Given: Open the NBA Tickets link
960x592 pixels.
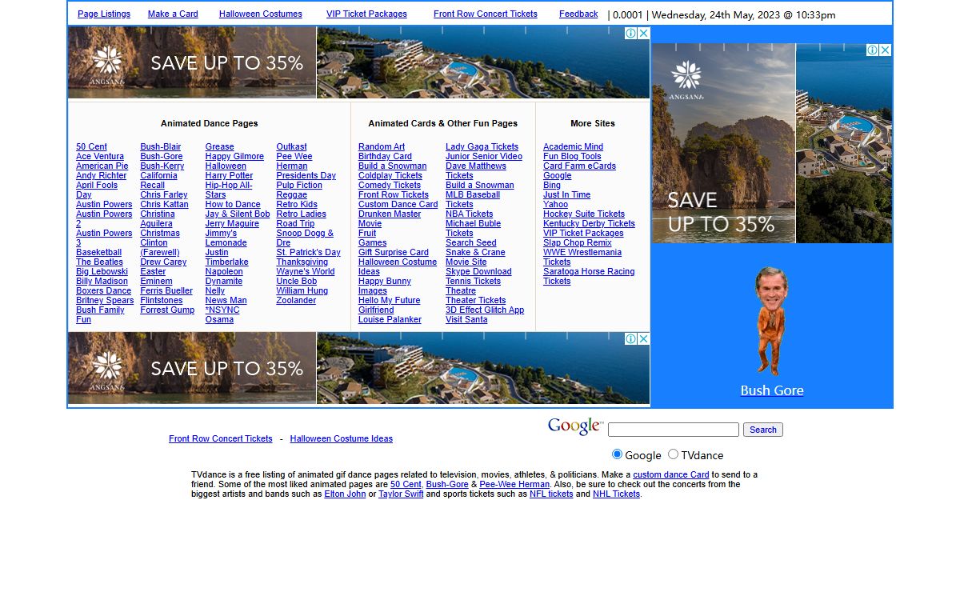Looking at the screenshot, I should (470, 214).
